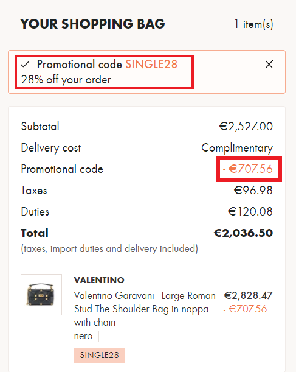The width and height of the screenshot is (296, 372).
Task: Click the Your Shopping Bag heading
Action: click(x=92, y=24)
